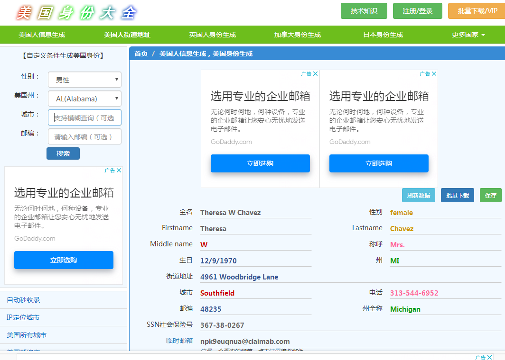The width and height of the screenshot is (505, 360).
Task: Click 首页 in the breadcrumb
Action: coord(141,54)
